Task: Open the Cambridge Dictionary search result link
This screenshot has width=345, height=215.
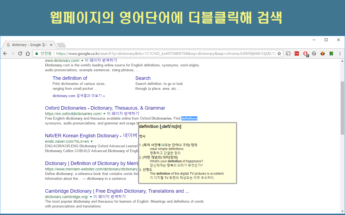Action: (x=117, y=191)
